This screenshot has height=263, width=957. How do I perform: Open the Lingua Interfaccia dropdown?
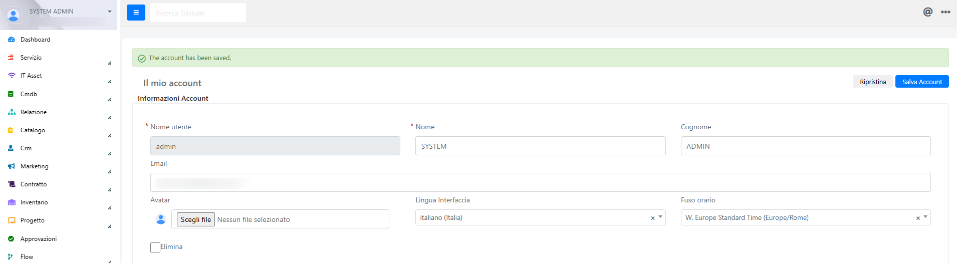(x=540, y=217)
